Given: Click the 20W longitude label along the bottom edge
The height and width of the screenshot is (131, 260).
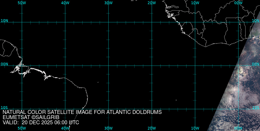Looking at the screenshot, I should tap(152, 128).
